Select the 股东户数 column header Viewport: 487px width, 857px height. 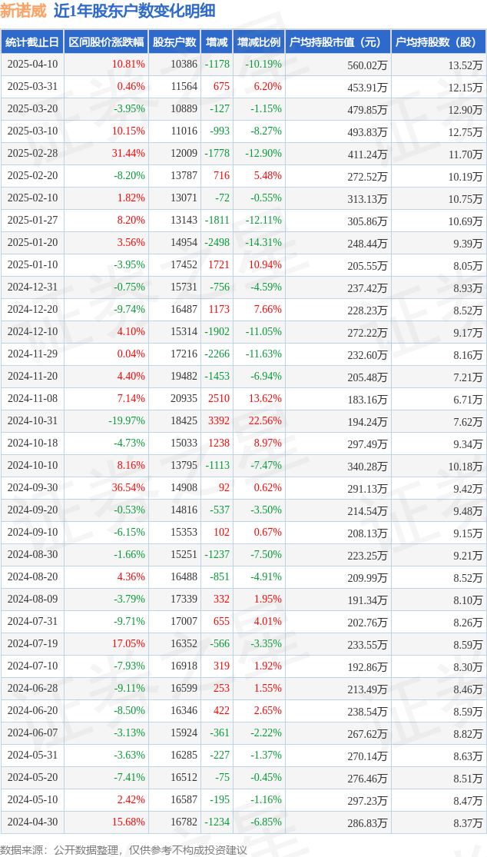click(x=174, y=42)
